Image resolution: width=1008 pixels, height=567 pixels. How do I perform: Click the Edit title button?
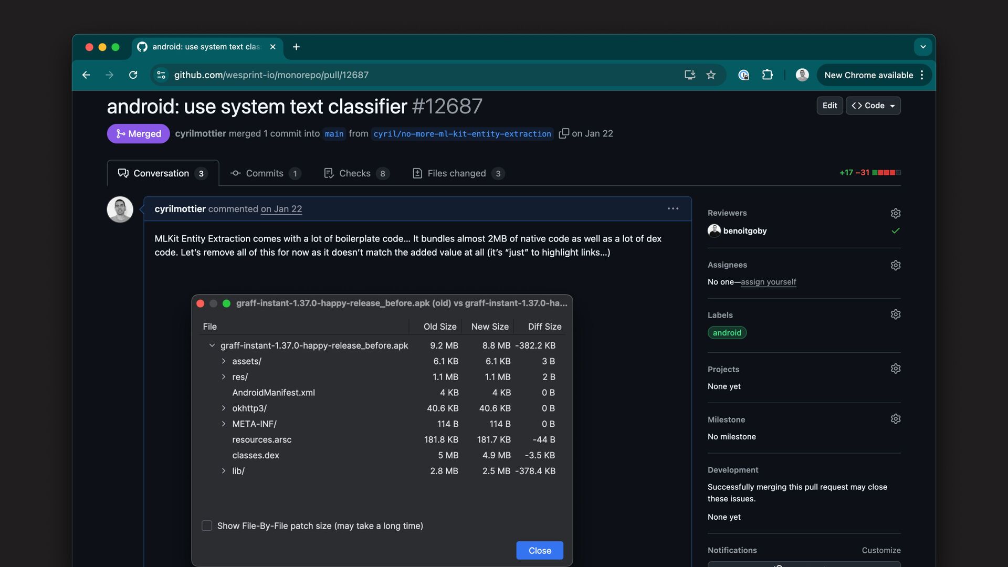pyautogui.click(x=829, y=106)
